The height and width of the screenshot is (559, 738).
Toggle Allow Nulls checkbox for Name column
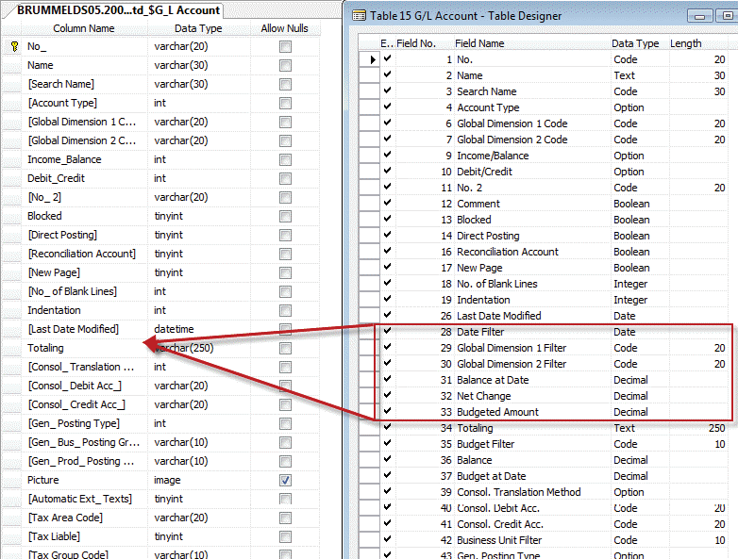(285, 65)
